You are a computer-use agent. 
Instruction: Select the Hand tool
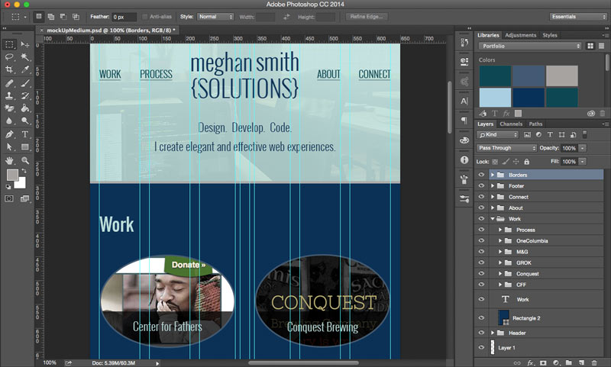9,160
